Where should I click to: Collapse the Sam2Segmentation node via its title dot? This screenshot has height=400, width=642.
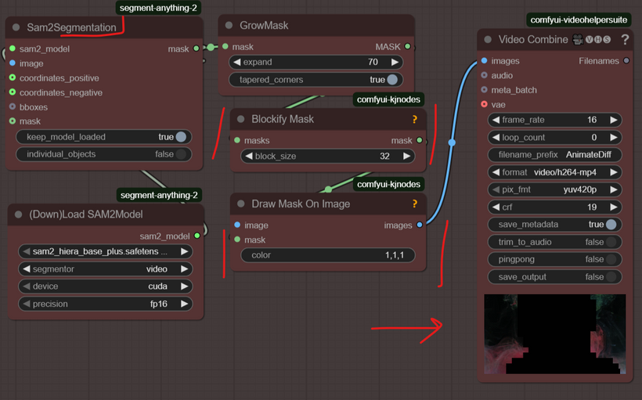pos(16,27)
